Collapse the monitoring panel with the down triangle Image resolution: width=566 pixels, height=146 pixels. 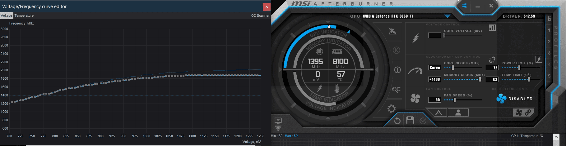click(x=278, y=128)
